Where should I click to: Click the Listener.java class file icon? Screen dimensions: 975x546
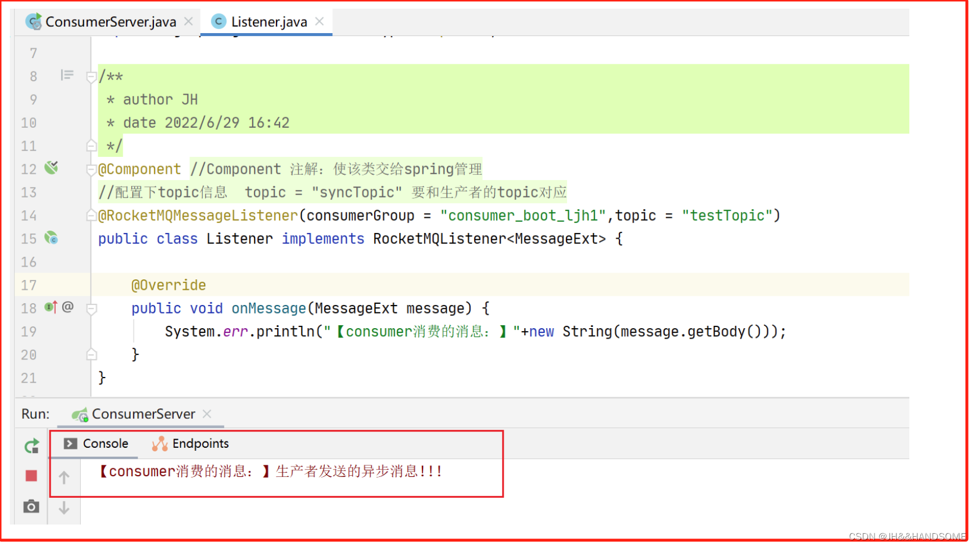(x=218, y=22)
